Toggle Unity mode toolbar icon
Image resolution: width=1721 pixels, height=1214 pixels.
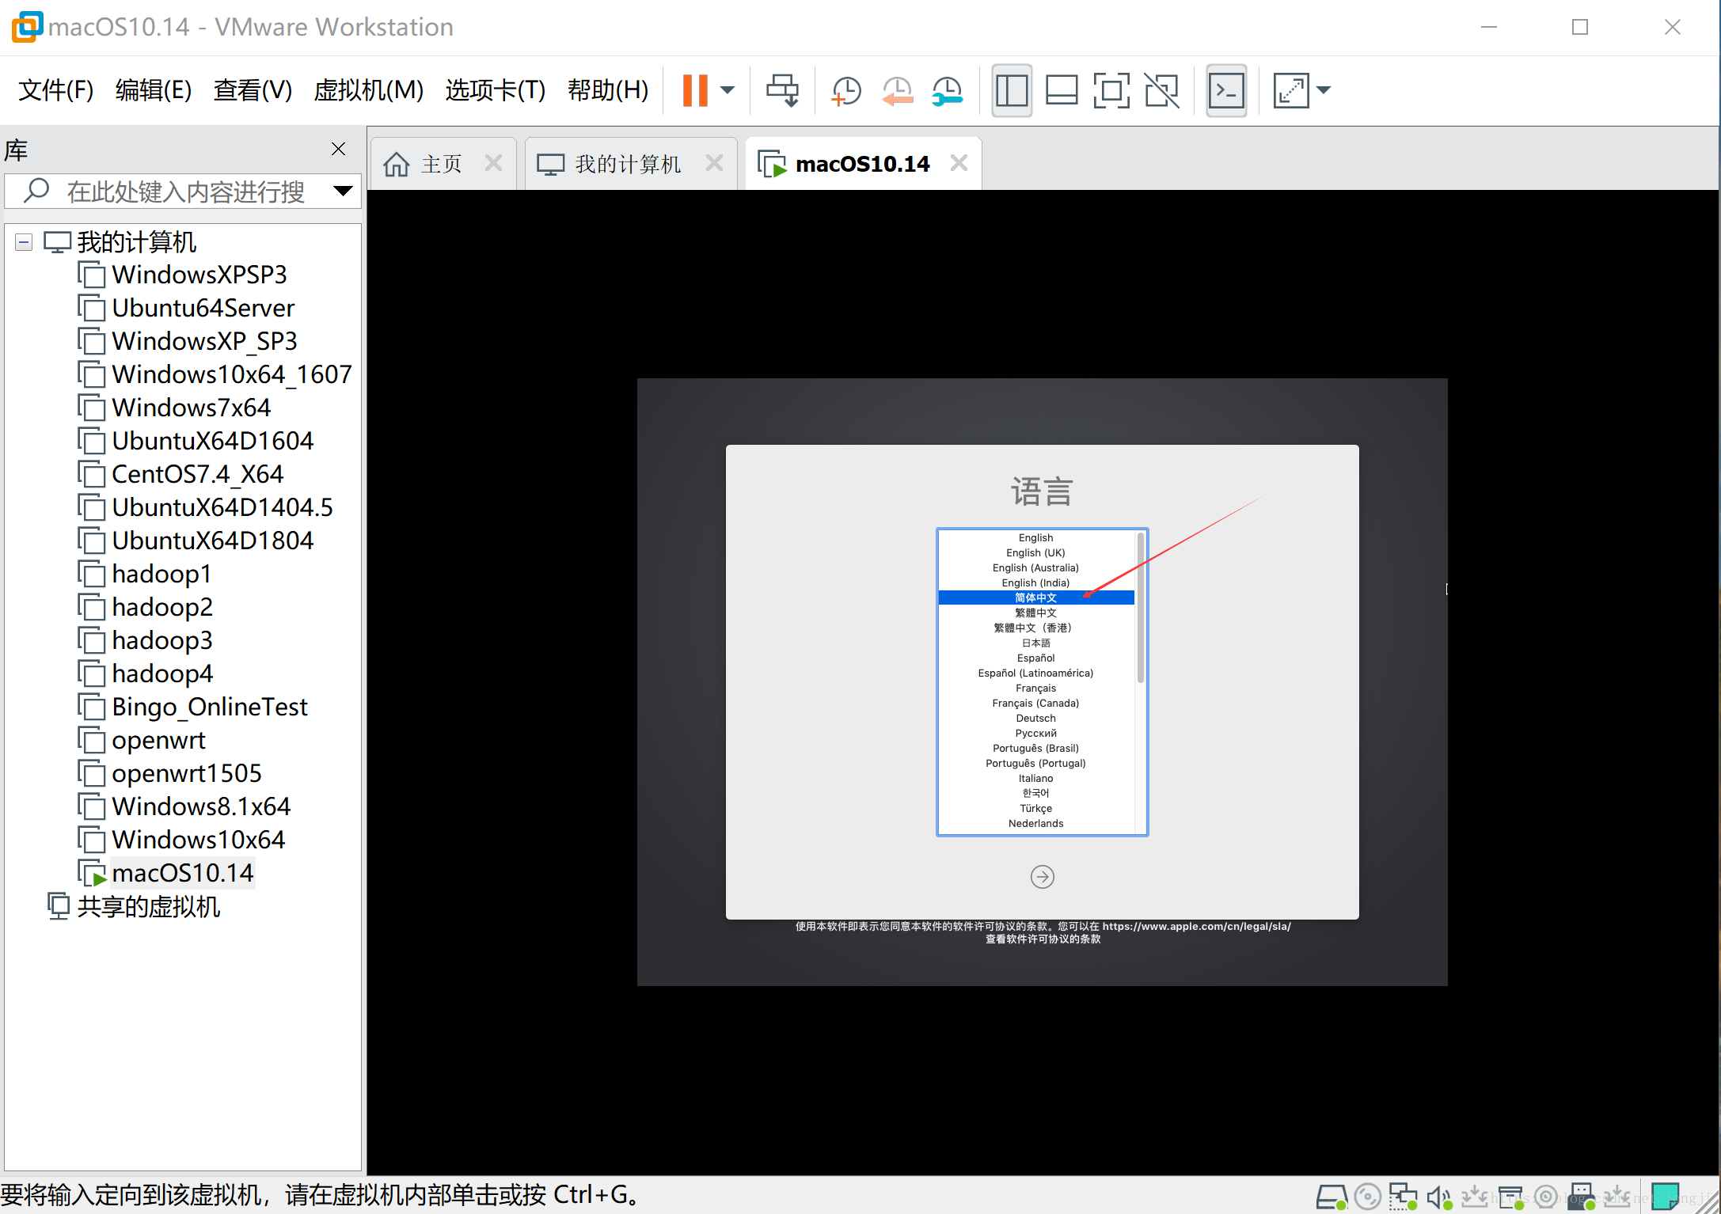(1161, 90)
